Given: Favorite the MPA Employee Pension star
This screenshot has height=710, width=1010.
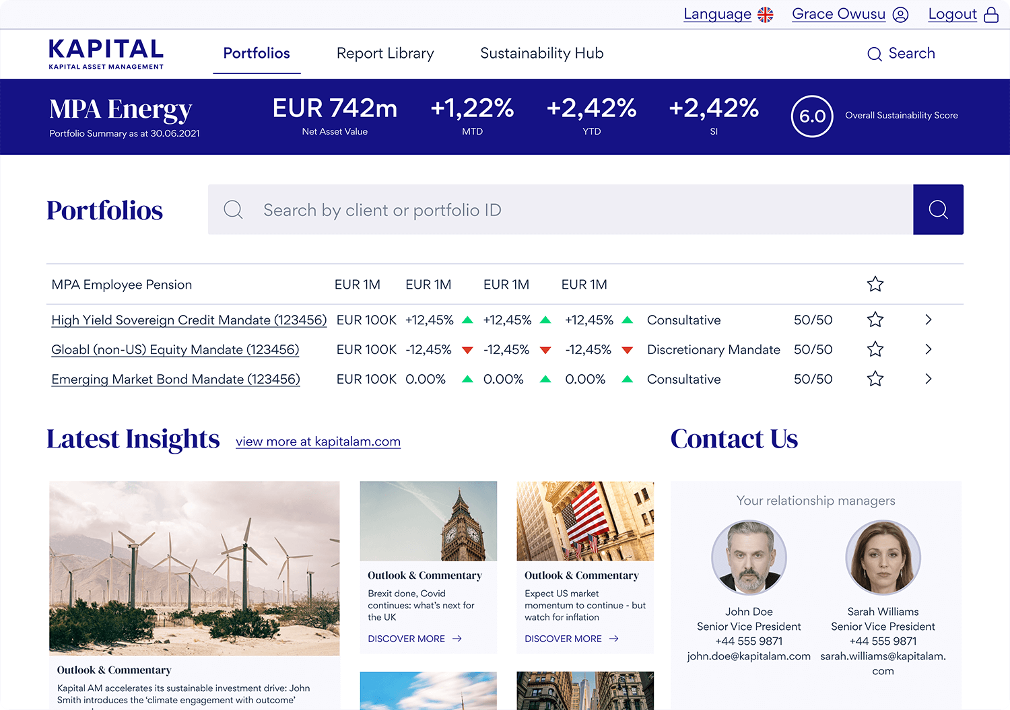Looking at the screenshot, I should (x=875, y=284).
